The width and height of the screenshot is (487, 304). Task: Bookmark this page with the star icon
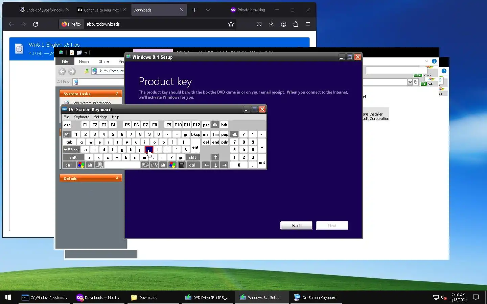[x=231, y=24]
